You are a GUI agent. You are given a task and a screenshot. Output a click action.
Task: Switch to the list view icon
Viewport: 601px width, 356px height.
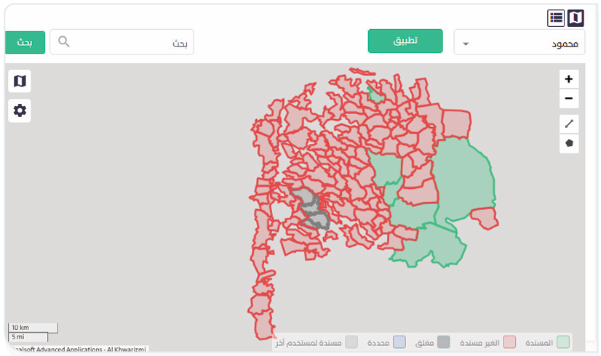pyautogui.click(x=557, y=17)
